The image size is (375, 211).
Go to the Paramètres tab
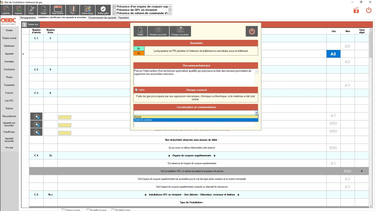click(x=124, y=18)
